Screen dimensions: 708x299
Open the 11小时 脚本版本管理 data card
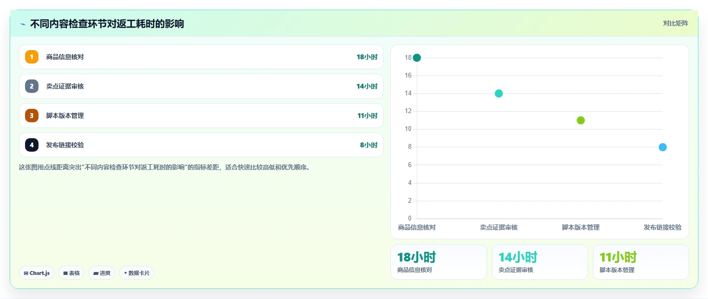click(x=641, y=262)
